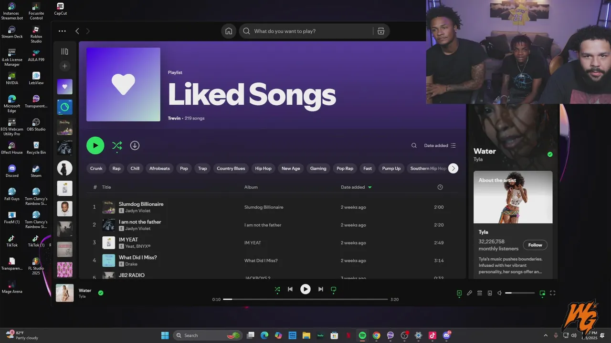
Task: Adjust the volume slider
Action: pos(520,293)
